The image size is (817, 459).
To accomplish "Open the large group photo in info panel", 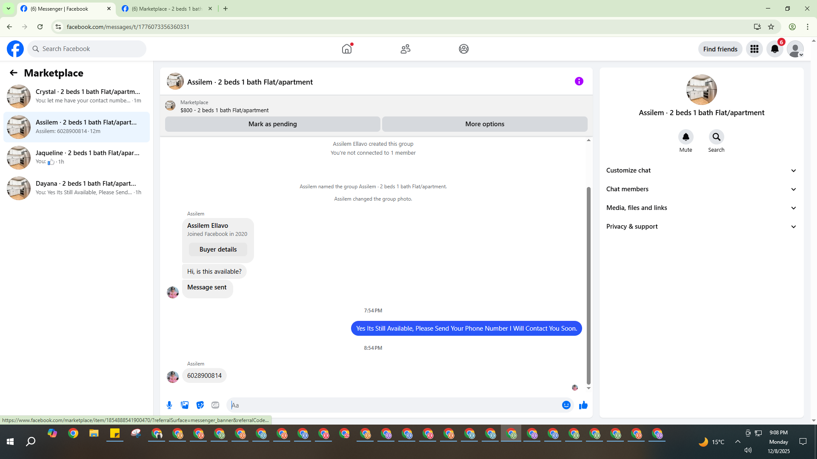I will [701, 90].
